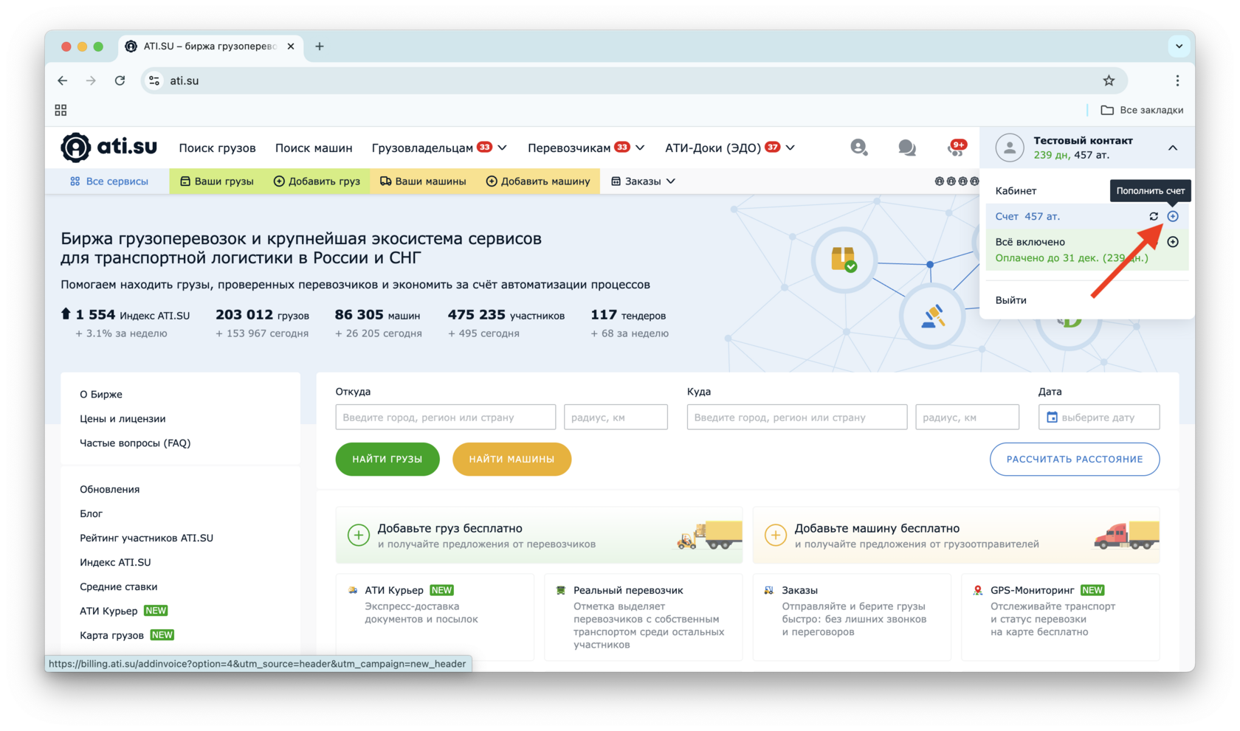
Task: Click the ati.su logo icon
Action: pos(76,148)
